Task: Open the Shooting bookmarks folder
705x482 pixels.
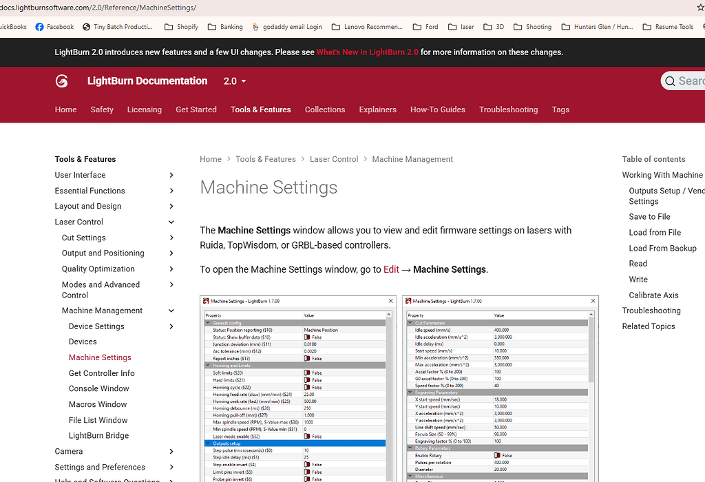Action: (532, 27)
